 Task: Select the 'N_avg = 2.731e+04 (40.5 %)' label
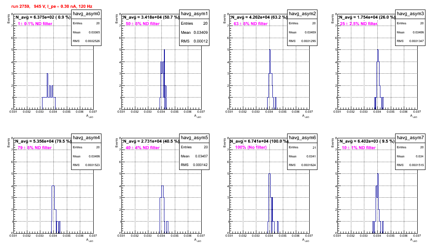(x=151, y=141)
